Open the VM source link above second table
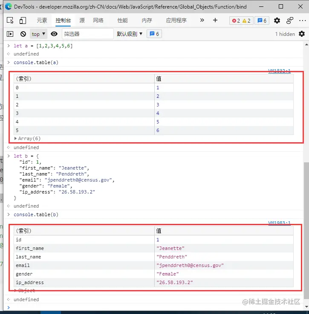 279,223
